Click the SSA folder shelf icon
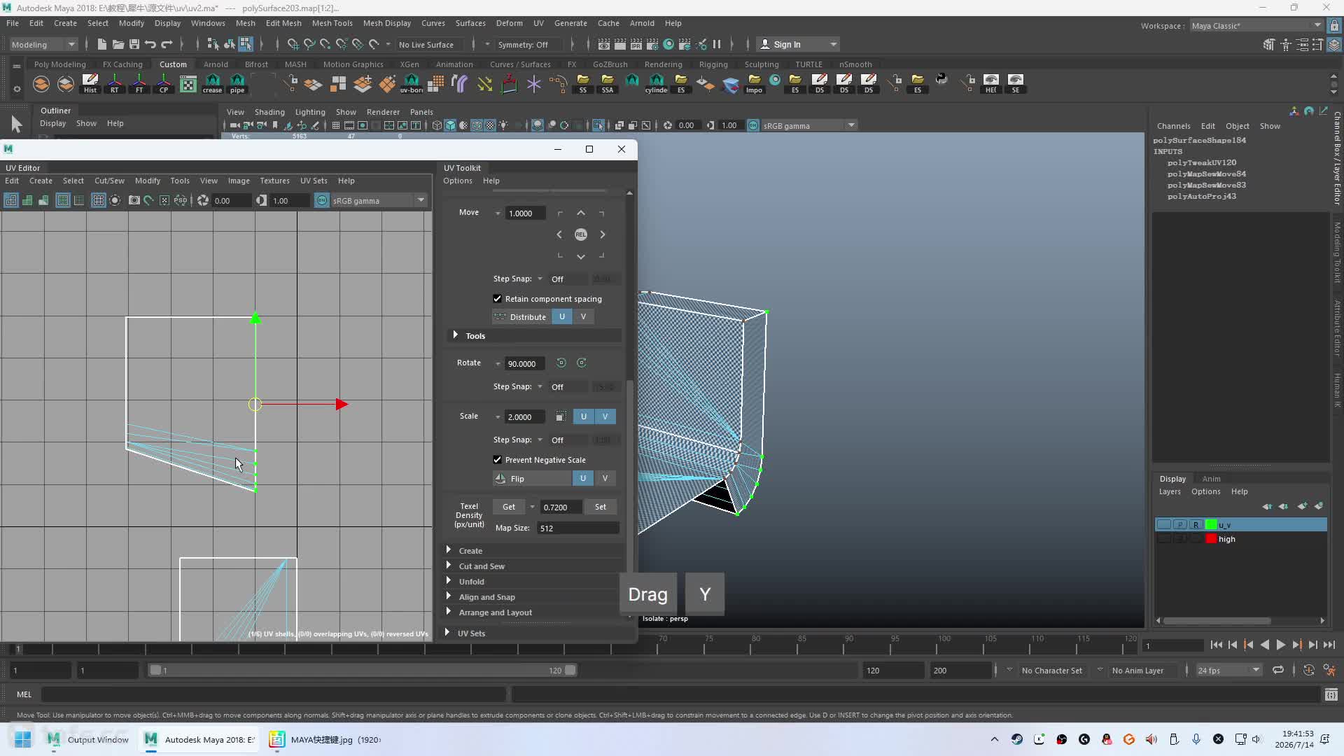The height and width of the screenshot is (756, 1344). coord(608,83)
